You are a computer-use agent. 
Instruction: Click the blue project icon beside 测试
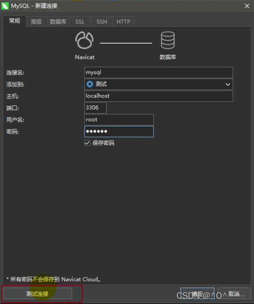tap(90, 84)
